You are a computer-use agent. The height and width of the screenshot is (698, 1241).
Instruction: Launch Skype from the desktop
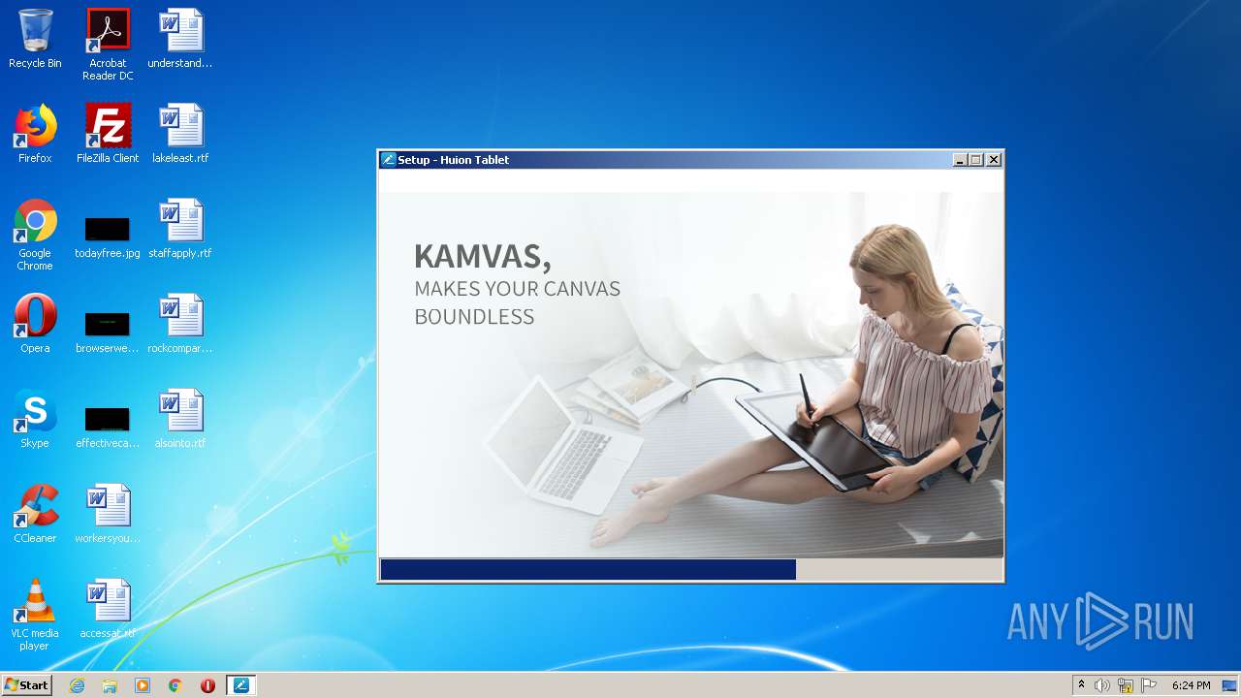35,419
